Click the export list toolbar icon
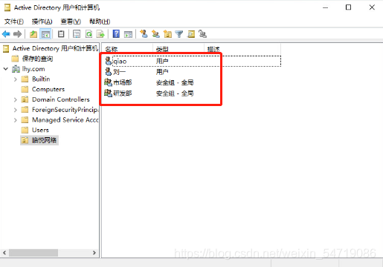The width and height of the screenshot is (383, 267). pos(100,34)
